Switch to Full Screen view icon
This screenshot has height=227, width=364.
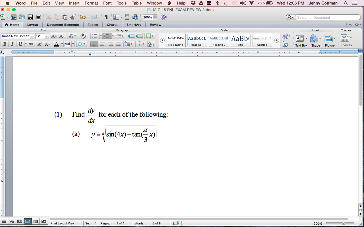(44, 221)
